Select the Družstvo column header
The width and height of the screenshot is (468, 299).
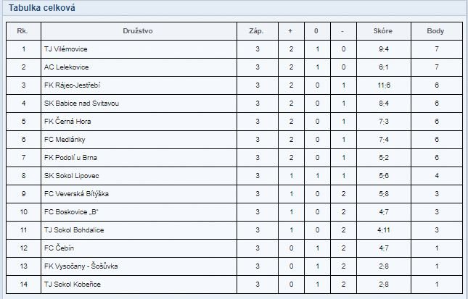138,31
